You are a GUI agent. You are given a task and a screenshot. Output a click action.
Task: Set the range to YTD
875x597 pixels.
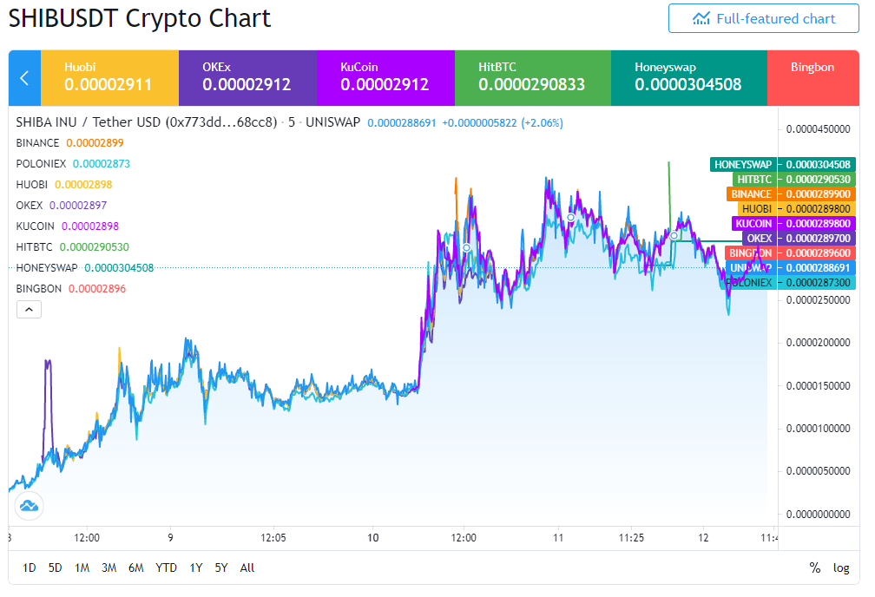pos(167,567)
